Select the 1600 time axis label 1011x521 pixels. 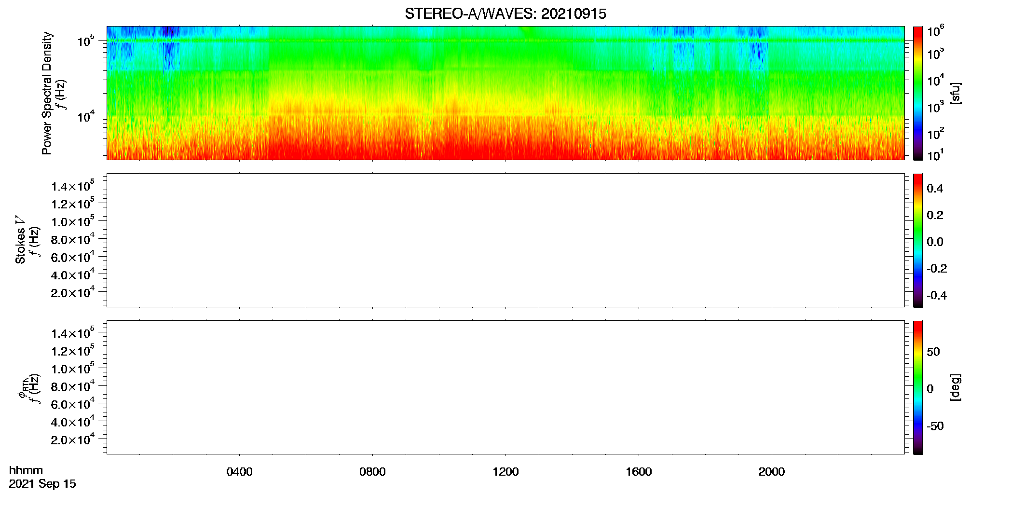(x=639, y=472)
